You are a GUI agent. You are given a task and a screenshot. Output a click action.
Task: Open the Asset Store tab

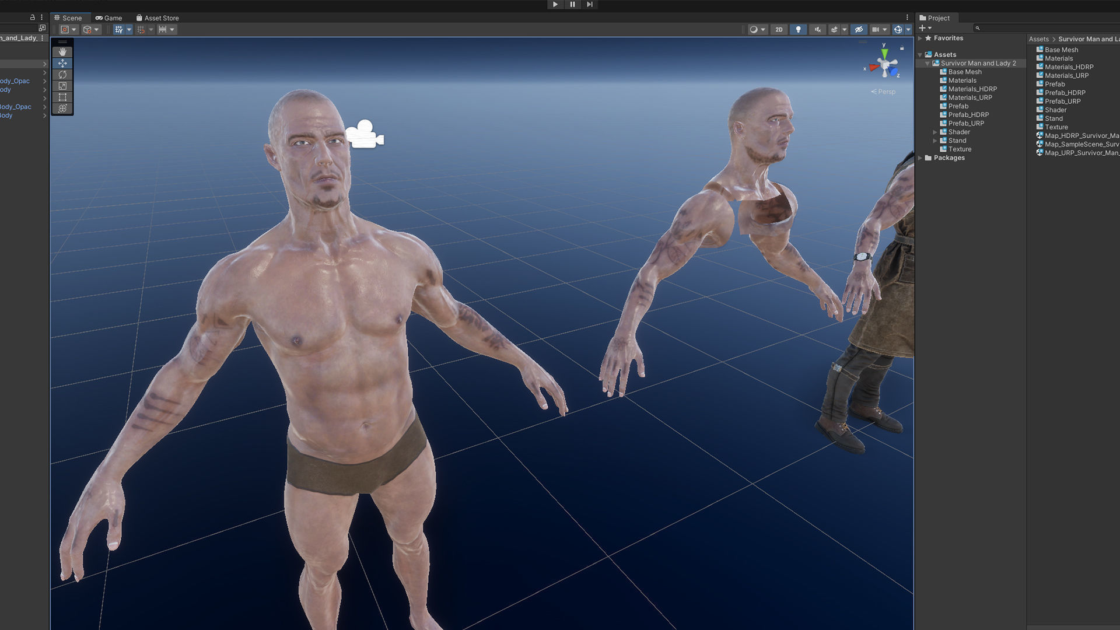[x=157, y=18]
